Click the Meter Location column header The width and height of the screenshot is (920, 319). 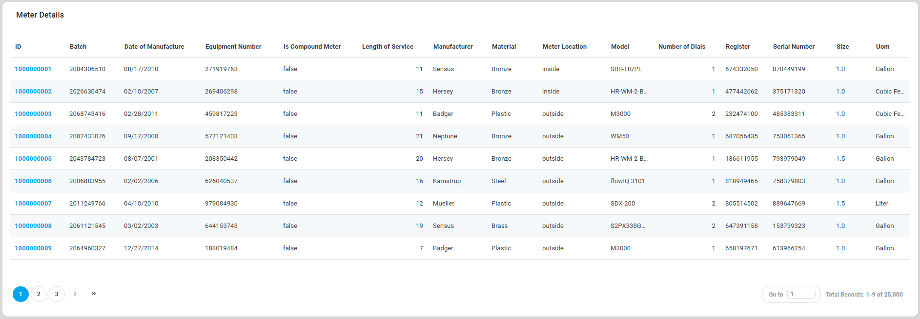tap(565, 47)
